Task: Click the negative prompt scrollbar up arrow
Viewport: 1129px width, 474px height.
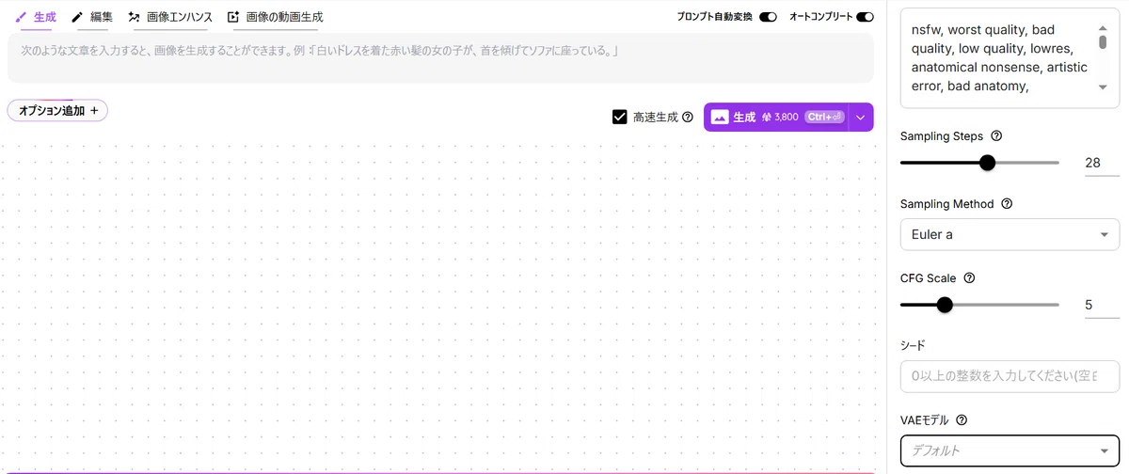Action: 1103,28
